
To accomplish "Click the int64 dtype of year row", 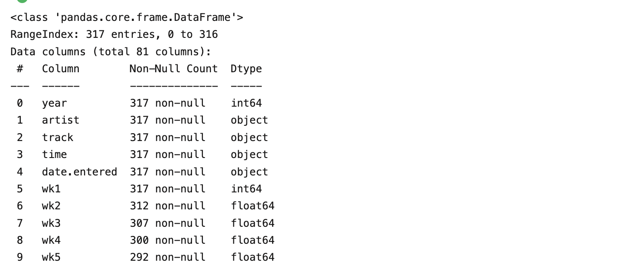I will click(x=246, y=103).
